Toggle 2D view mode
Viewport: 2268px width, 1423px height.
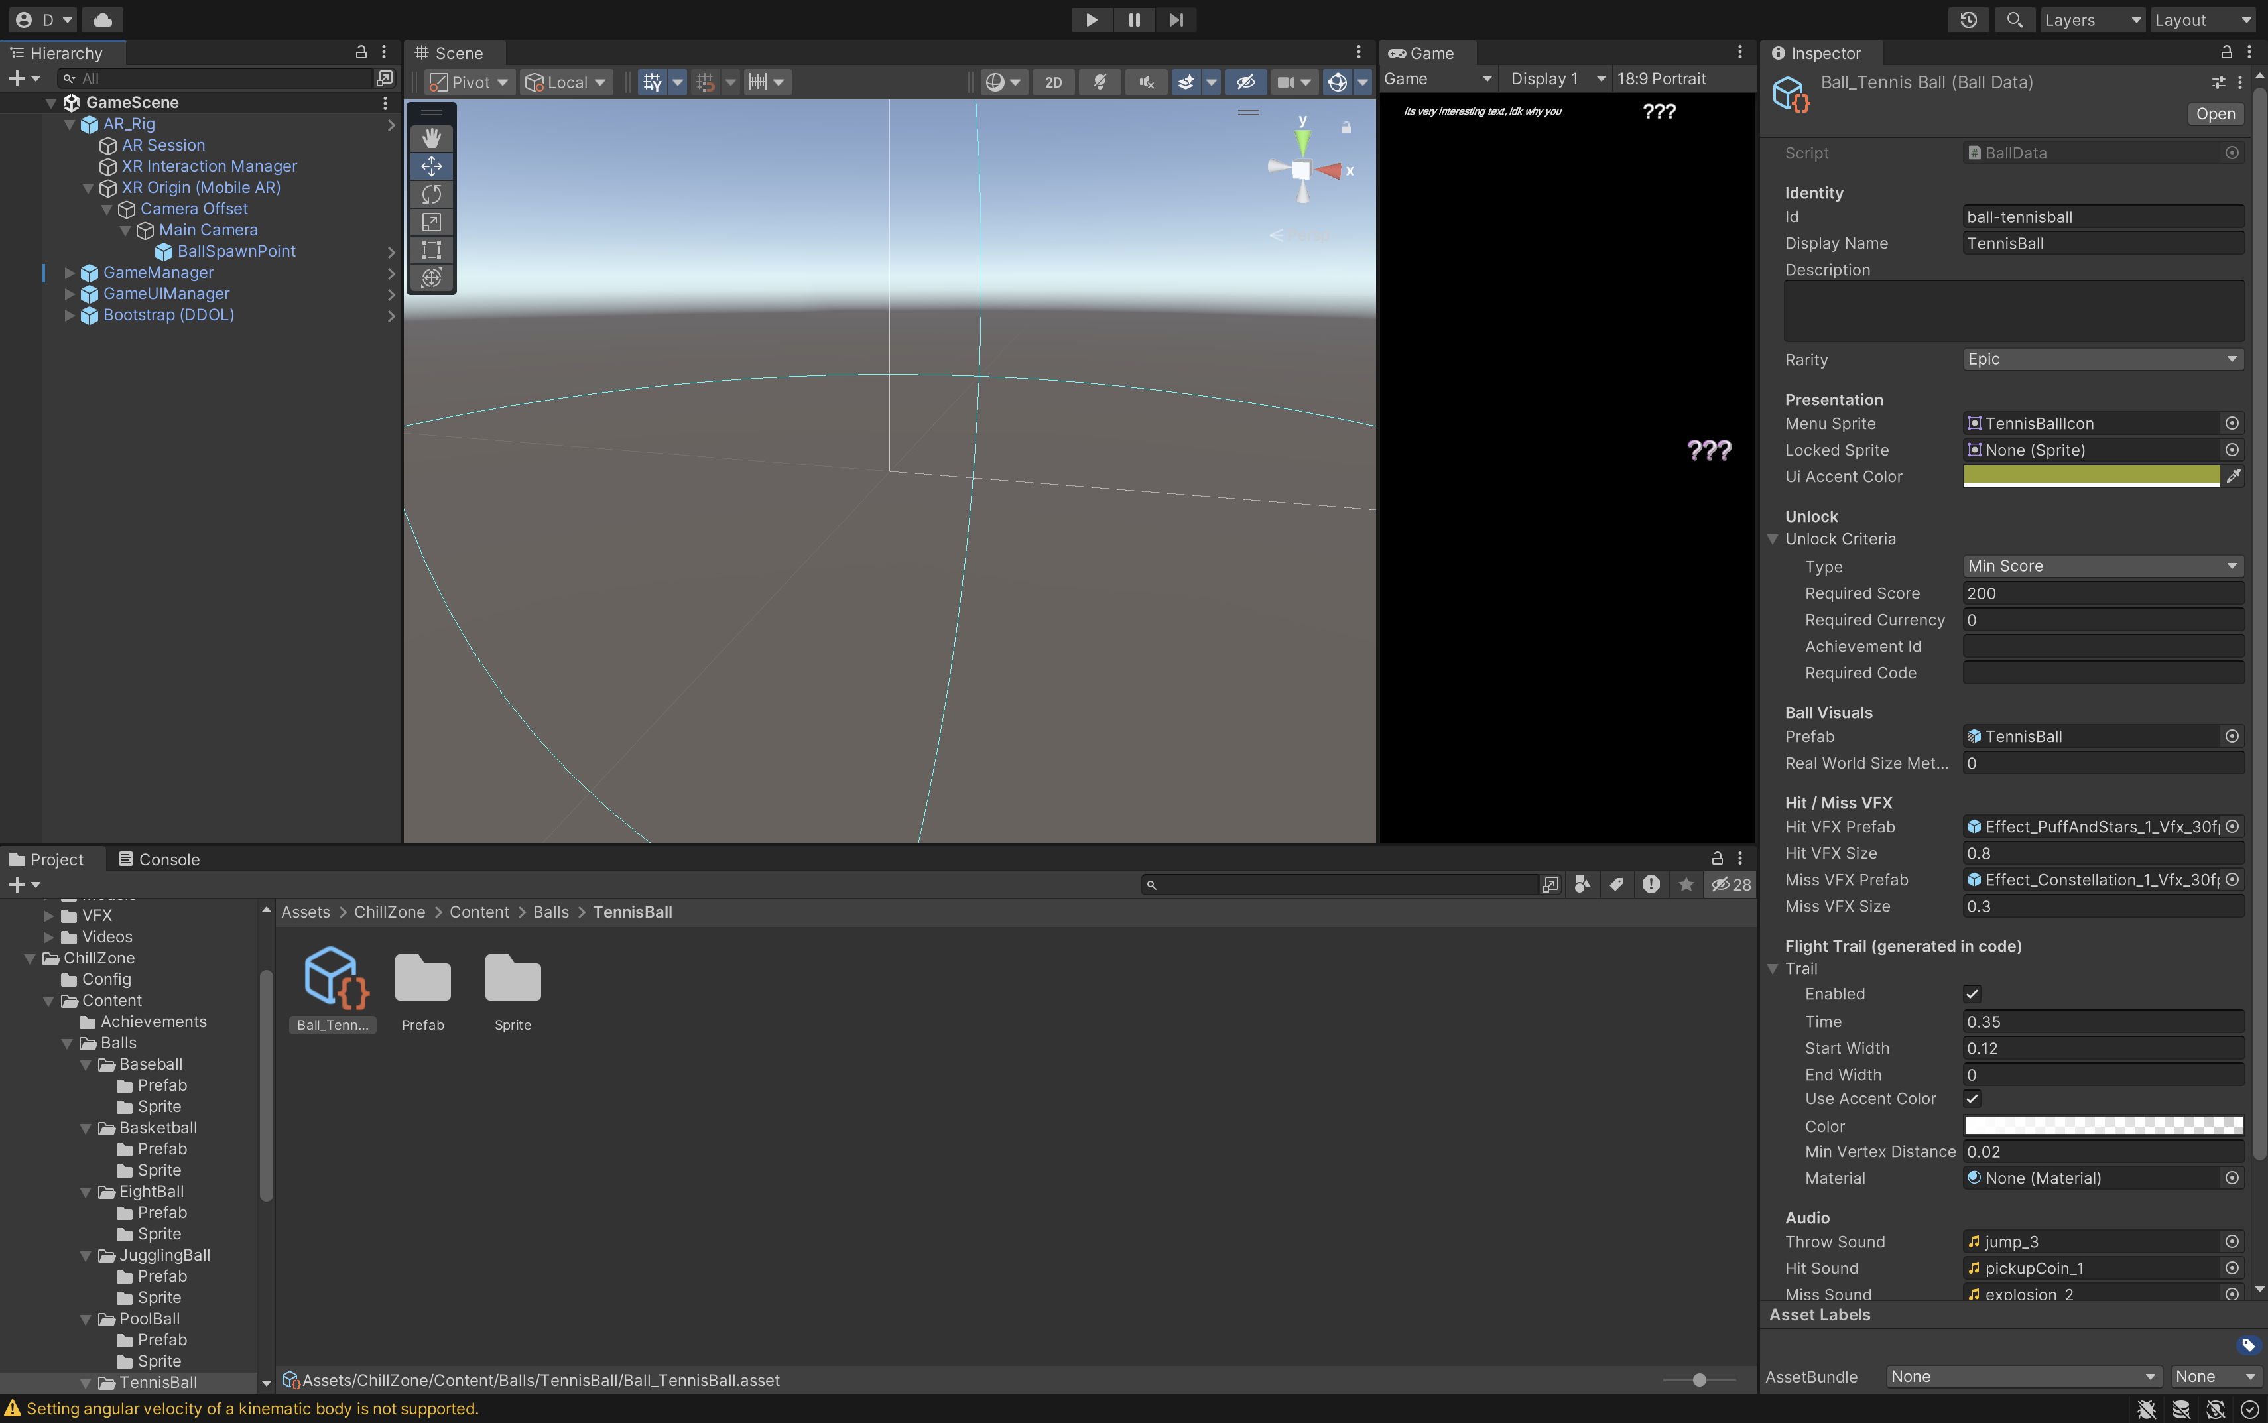click(x=1053, y=82)
